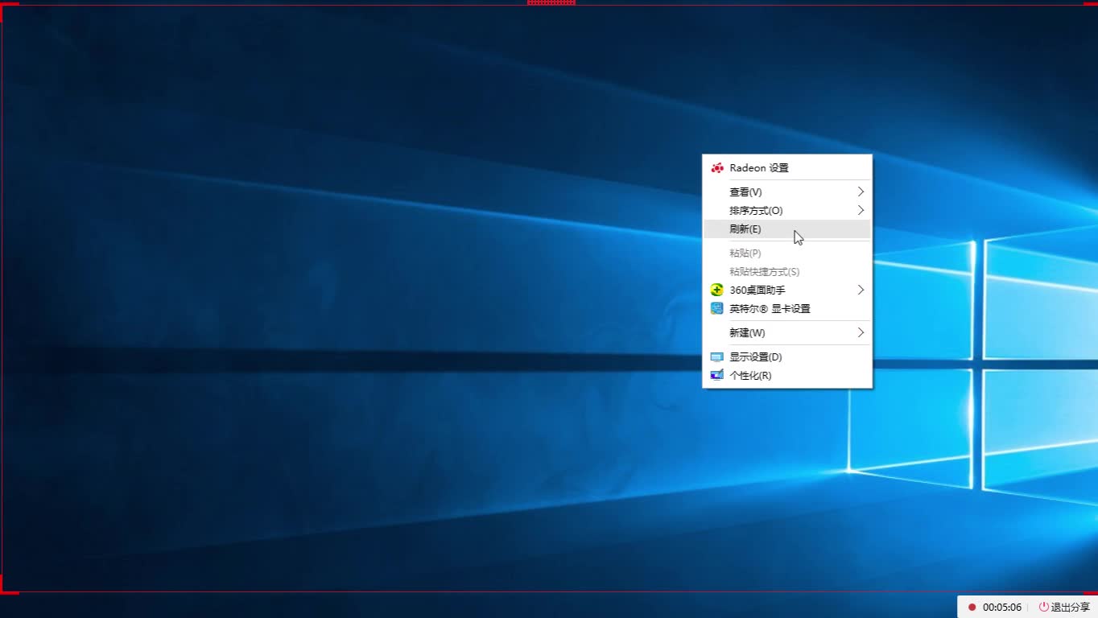This screenshot has width=1098, height=618.
Task: Open Radeon 设置 from context menu
Action: point(786,168)
